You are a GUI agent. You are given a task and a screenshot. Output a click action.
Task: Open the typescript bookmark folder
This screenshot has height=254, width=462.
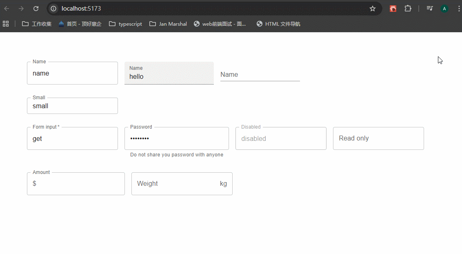point(126,24)
